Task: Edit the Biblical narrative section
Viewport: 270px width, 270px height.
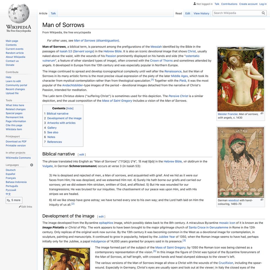Action: click(82, 154)
